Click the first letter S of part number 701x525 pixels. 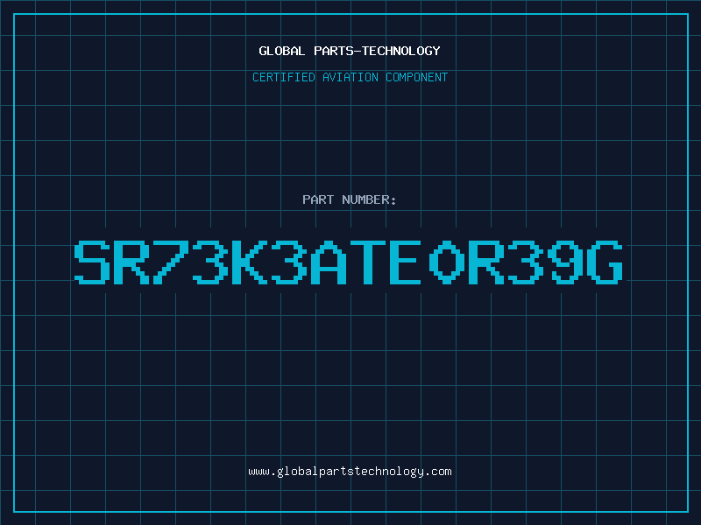click(x=93, y=262)
